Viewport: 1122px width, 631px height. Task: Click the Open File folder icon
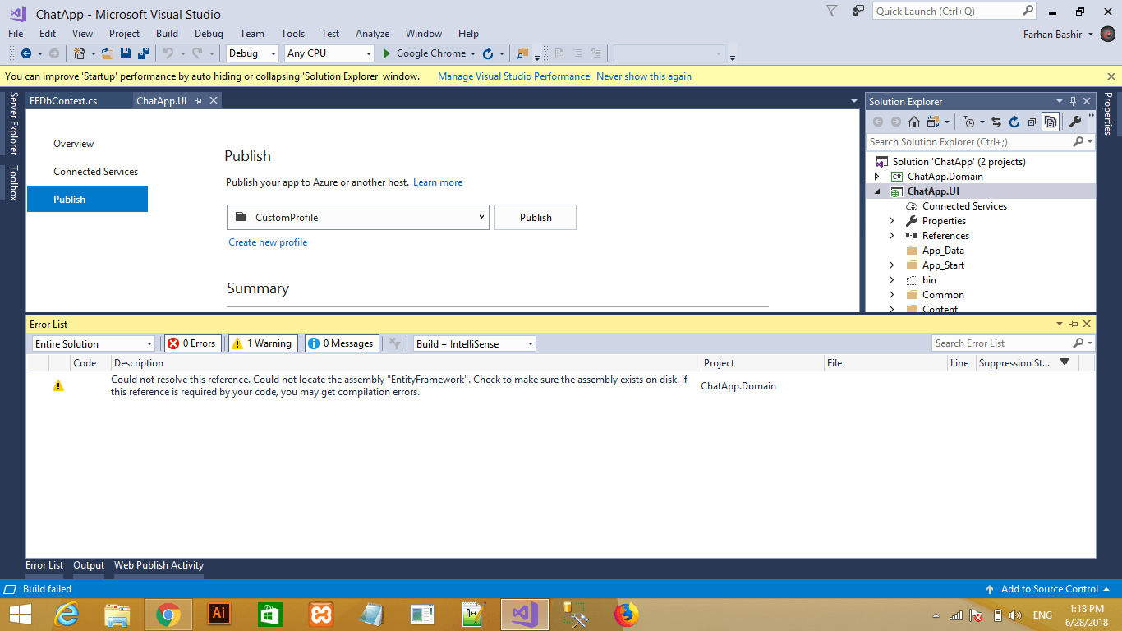(x=107, y=53)
